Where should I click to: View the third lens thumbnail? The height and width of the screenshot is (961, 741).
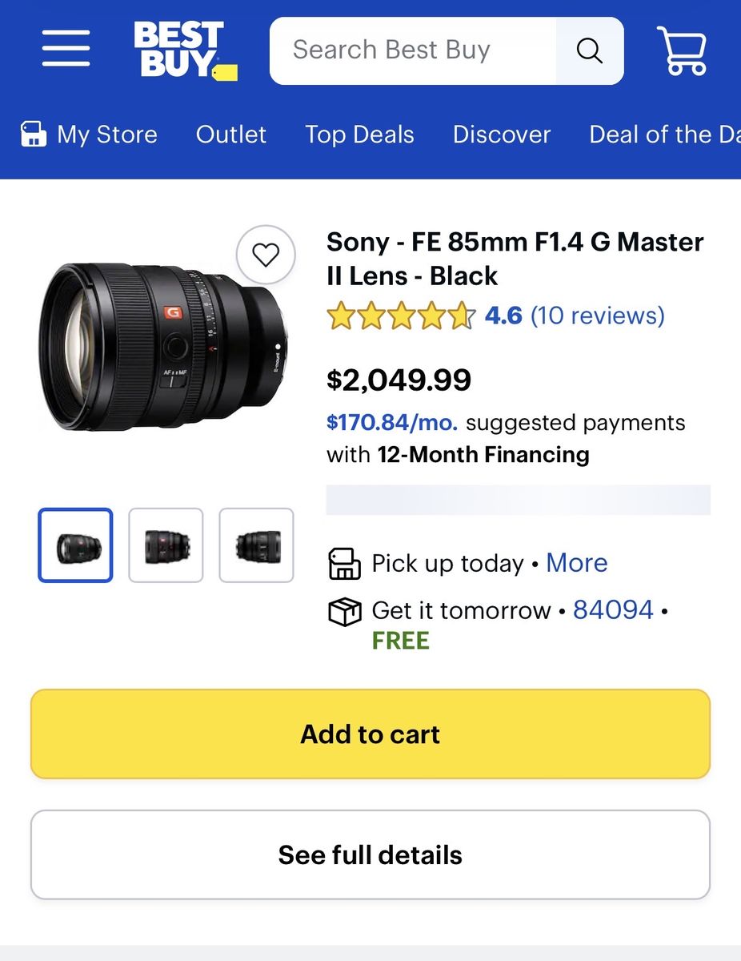[257, 545]
